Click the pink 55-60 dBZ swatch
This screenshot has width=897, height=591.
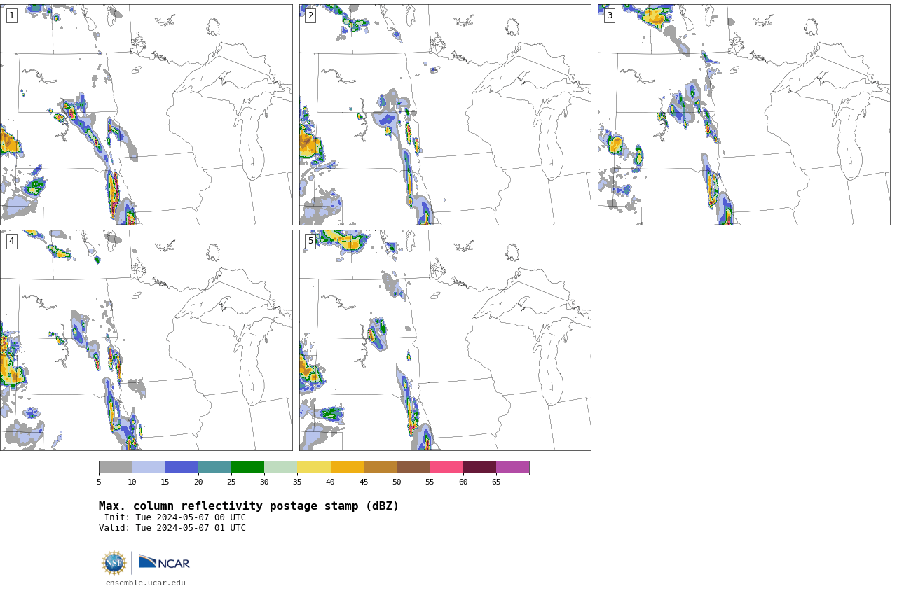click(446, 467)
